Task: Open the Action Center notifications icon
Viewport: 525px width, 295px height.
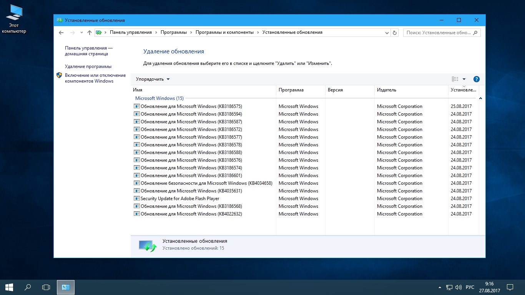Action: pyautogui.click(x=510, y=287)
